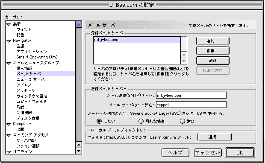Select Composer category label
265x163 pixels.
22,124
